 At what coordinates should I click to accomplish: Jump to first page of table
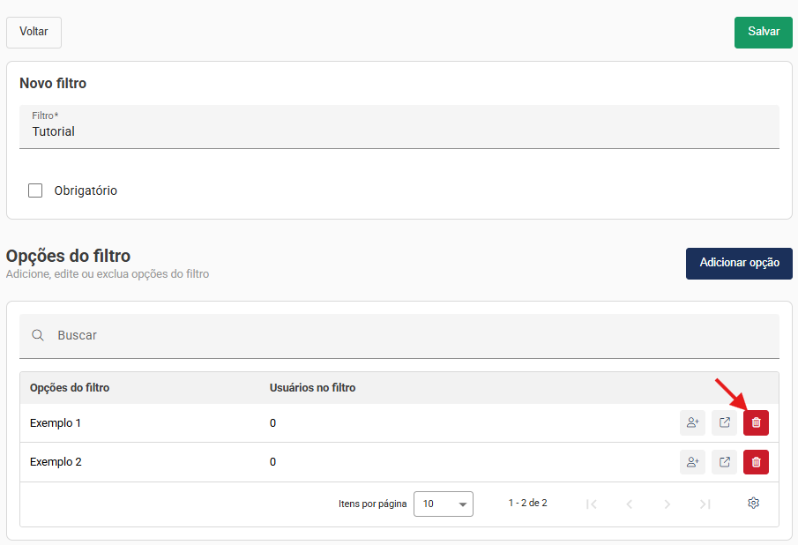coord(592,504)
